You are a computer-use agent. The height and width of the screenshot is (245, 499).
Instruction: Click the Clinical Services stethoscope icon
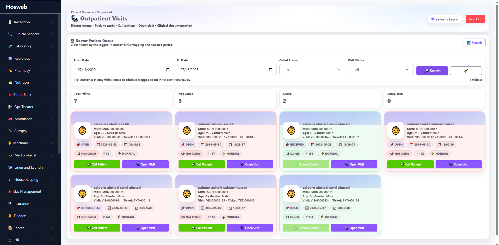pos(10,34)
